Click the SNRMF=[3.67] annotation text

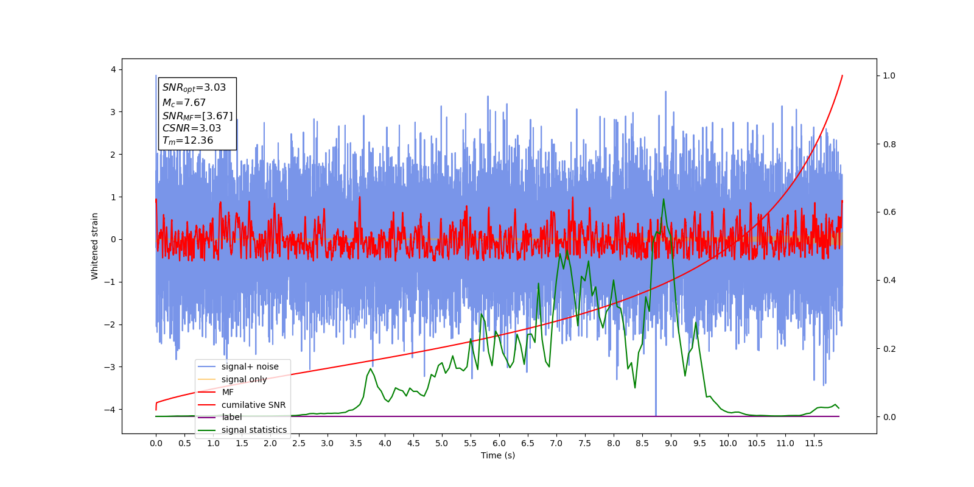[x=197, y=116]
